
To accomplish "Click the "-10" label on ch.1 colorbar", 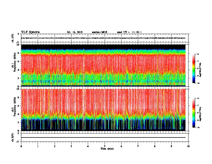I will (198, 83).
